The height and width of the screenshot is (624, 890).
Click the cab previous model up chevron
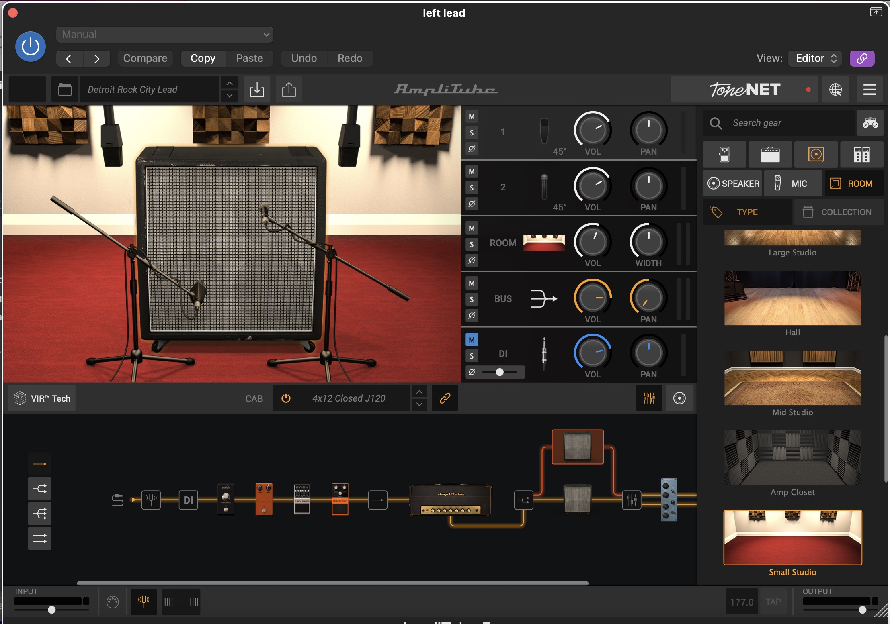point(419,392)
